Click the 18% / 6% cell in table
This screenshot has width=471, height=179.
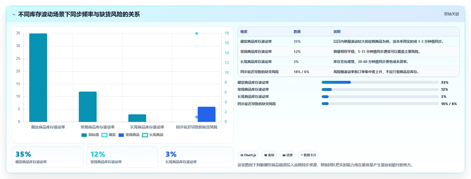(301, 72)
